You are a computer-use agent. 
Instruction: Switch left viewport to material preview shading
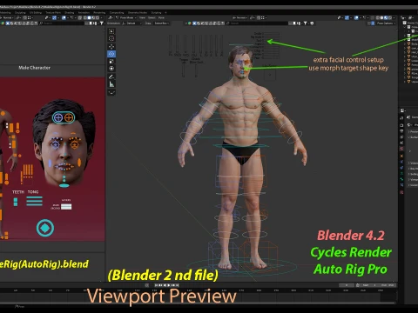[x=93, y=17]
